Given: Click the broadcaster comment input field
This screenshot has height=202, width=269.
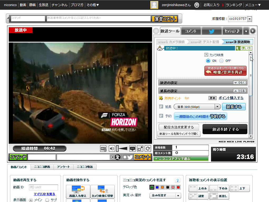Looking at the screenshot, I should click(98, 18).
